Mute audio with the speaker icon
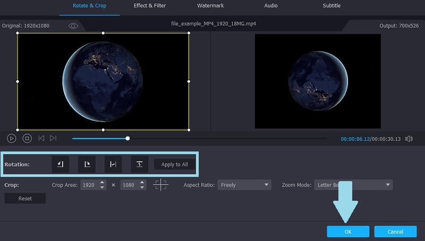The height and width of the screenshot is (241, 425). click(409, 139)
